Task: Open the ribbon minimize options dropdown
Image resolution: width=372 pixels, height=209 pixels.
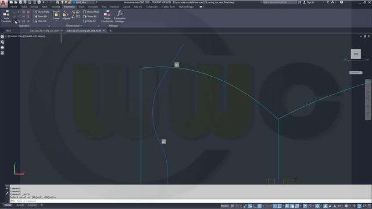Action: (x=202, y=7)
